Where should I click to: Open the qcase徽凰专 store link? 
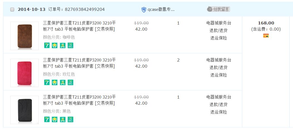coord(161,9)
